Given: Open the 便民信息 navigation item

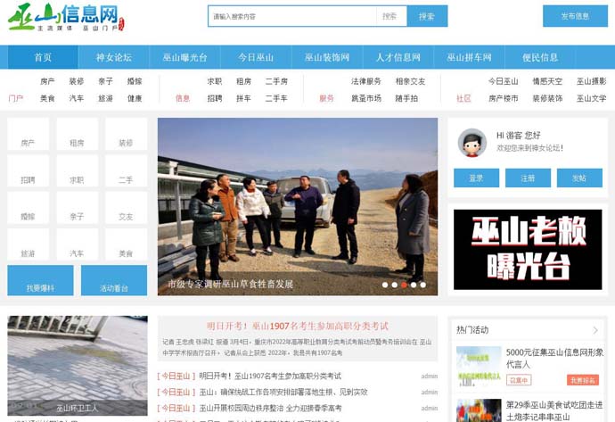Looking at the screenshot, I should [x=540, y=57].
